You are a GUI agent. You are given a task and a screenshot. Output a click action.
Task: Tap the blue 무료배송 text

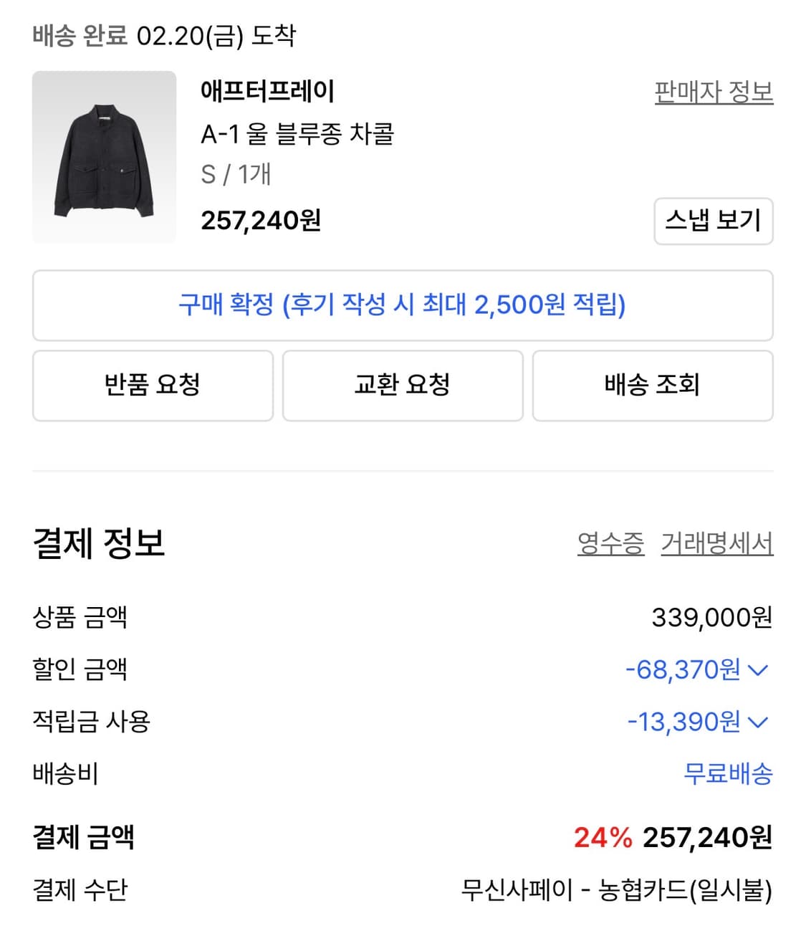[728, 774]
